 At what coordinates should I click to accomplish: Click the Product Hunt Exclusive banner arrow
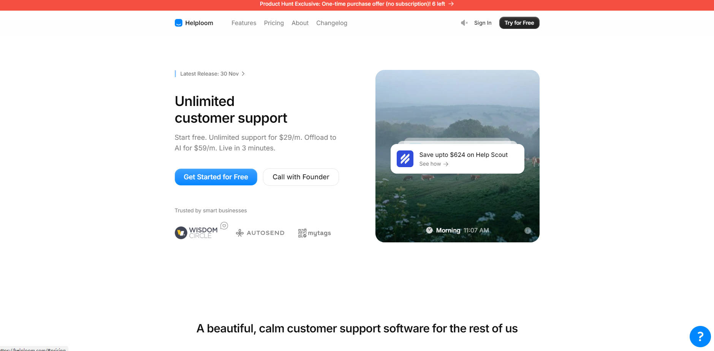pyautogui.click(x=451, y=4)
